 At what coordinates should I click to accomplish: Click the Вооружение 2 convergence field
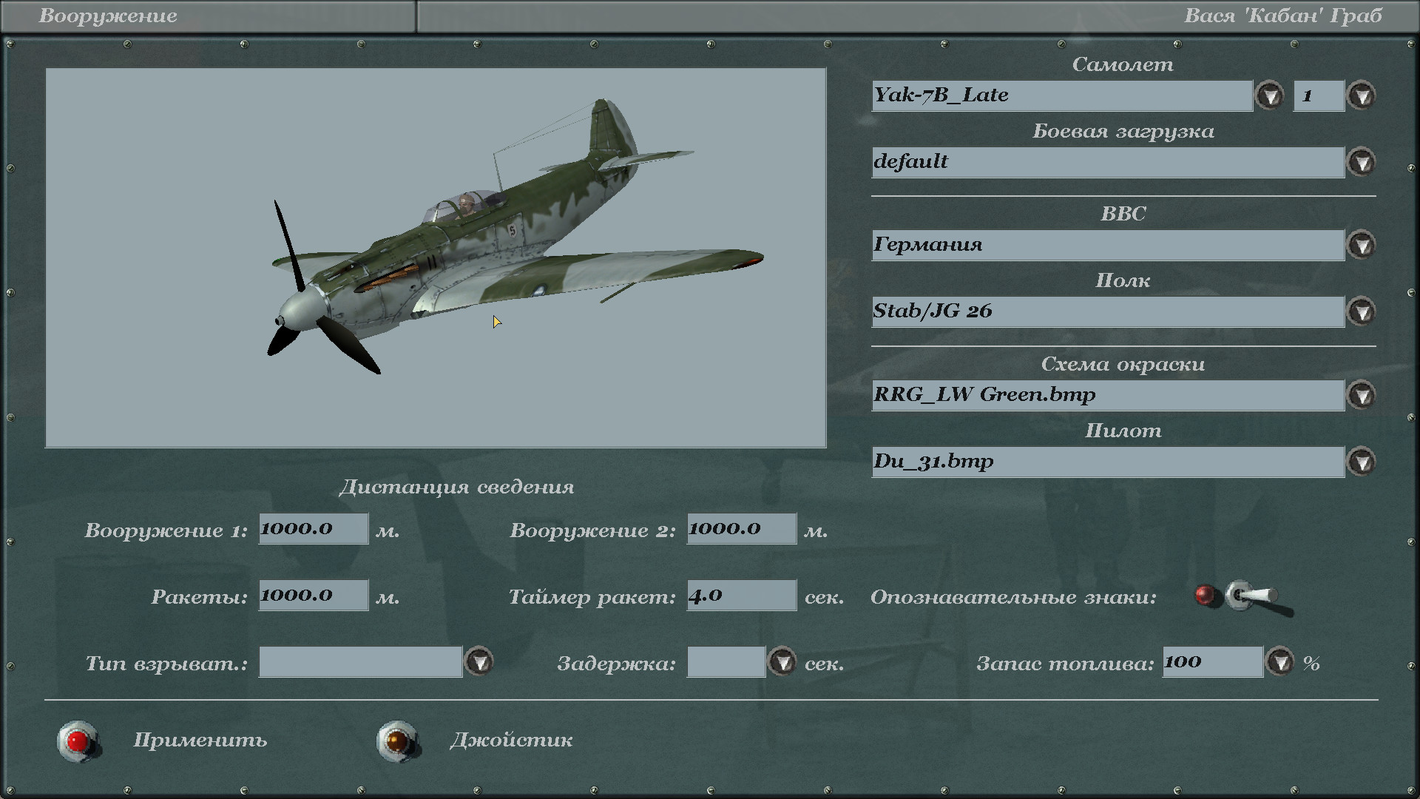(x=741, y=528)
